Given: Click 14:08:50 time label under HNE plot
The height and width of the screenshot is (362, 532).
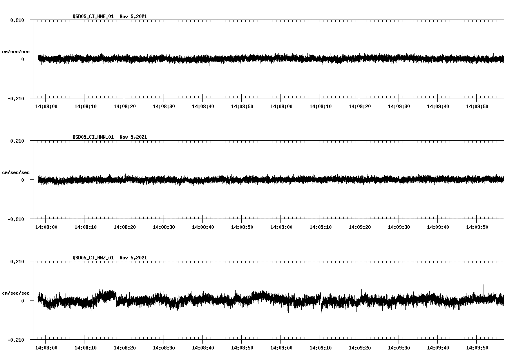Looking at the screenshot, I should pyautogui.click(x=242, y=107).
